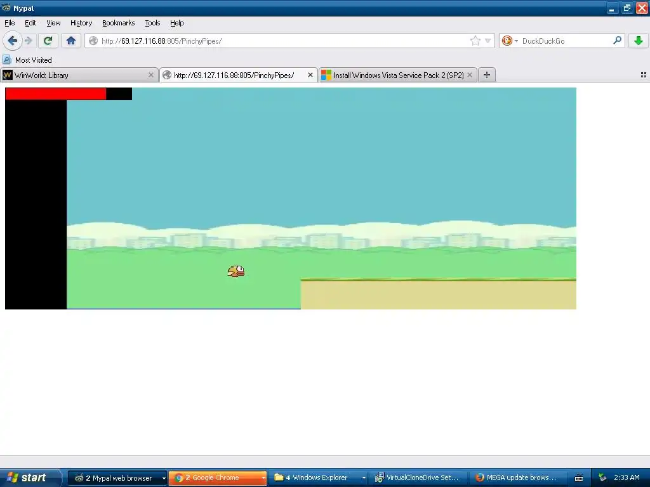Click the sandy ground platform in game
Image resolution: width=650 pixels, height=487 pixels.
438,294
